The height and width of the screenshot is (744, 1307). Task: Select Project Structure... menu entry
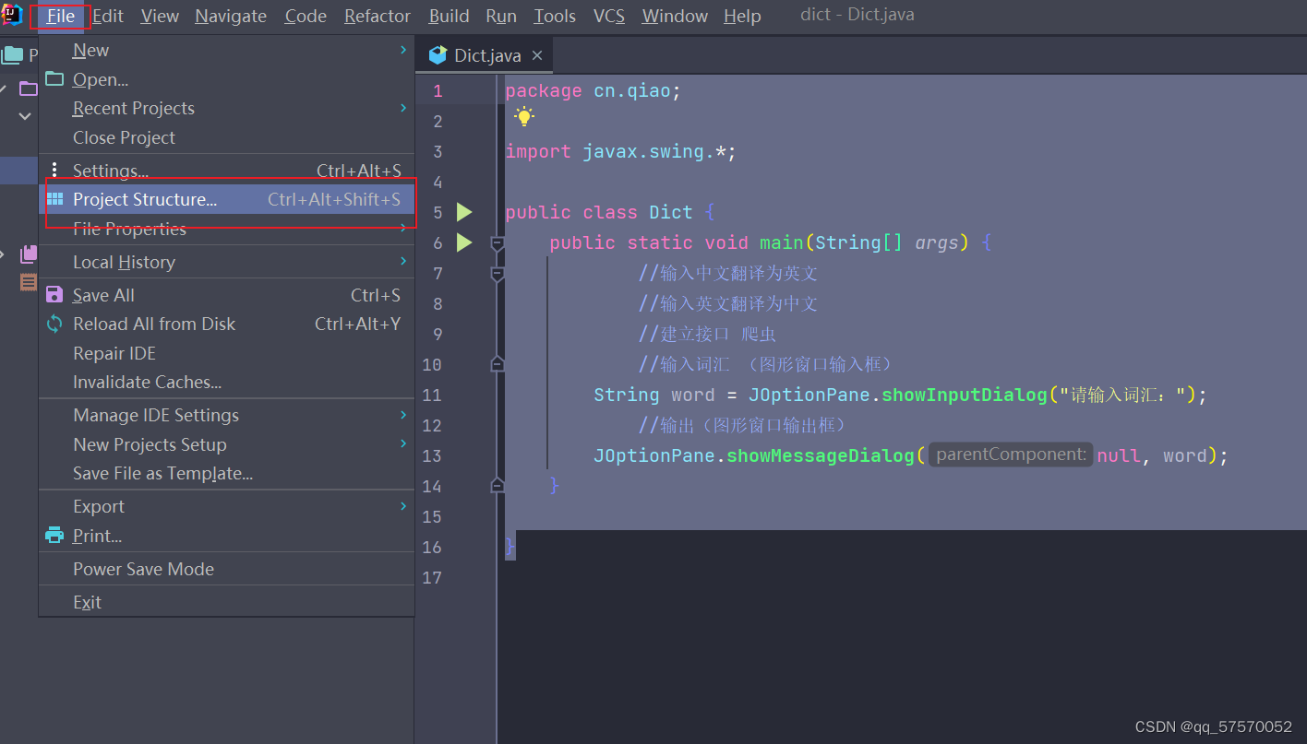point(226,199)
